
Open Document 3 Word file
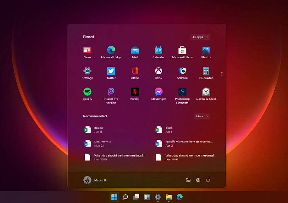tap(102, 143)
